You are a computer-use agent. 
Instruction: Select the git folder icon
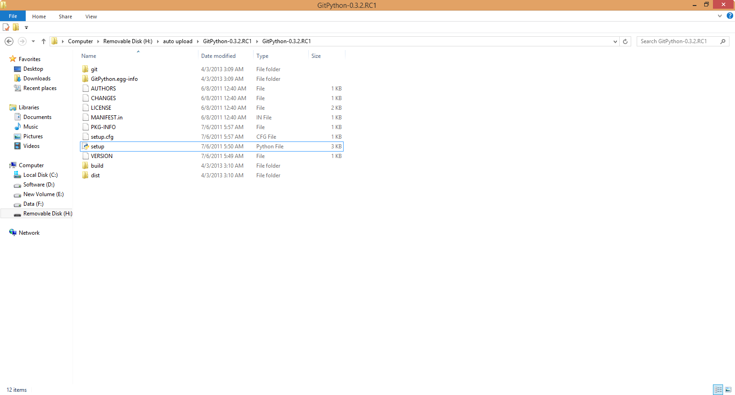pos(85,69)
